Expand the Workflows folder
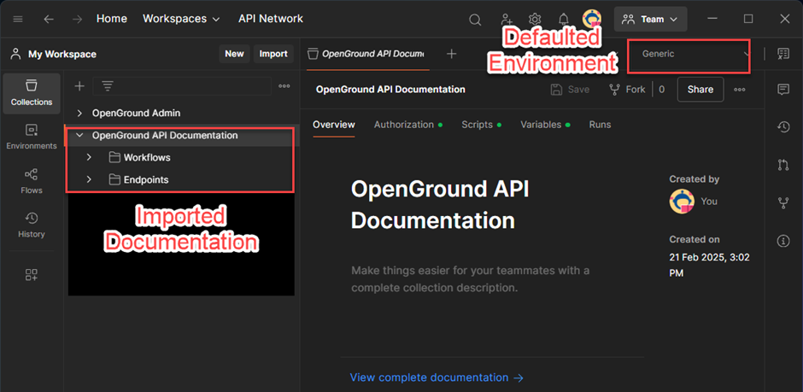803x392 pixels. tap(89, 158)
